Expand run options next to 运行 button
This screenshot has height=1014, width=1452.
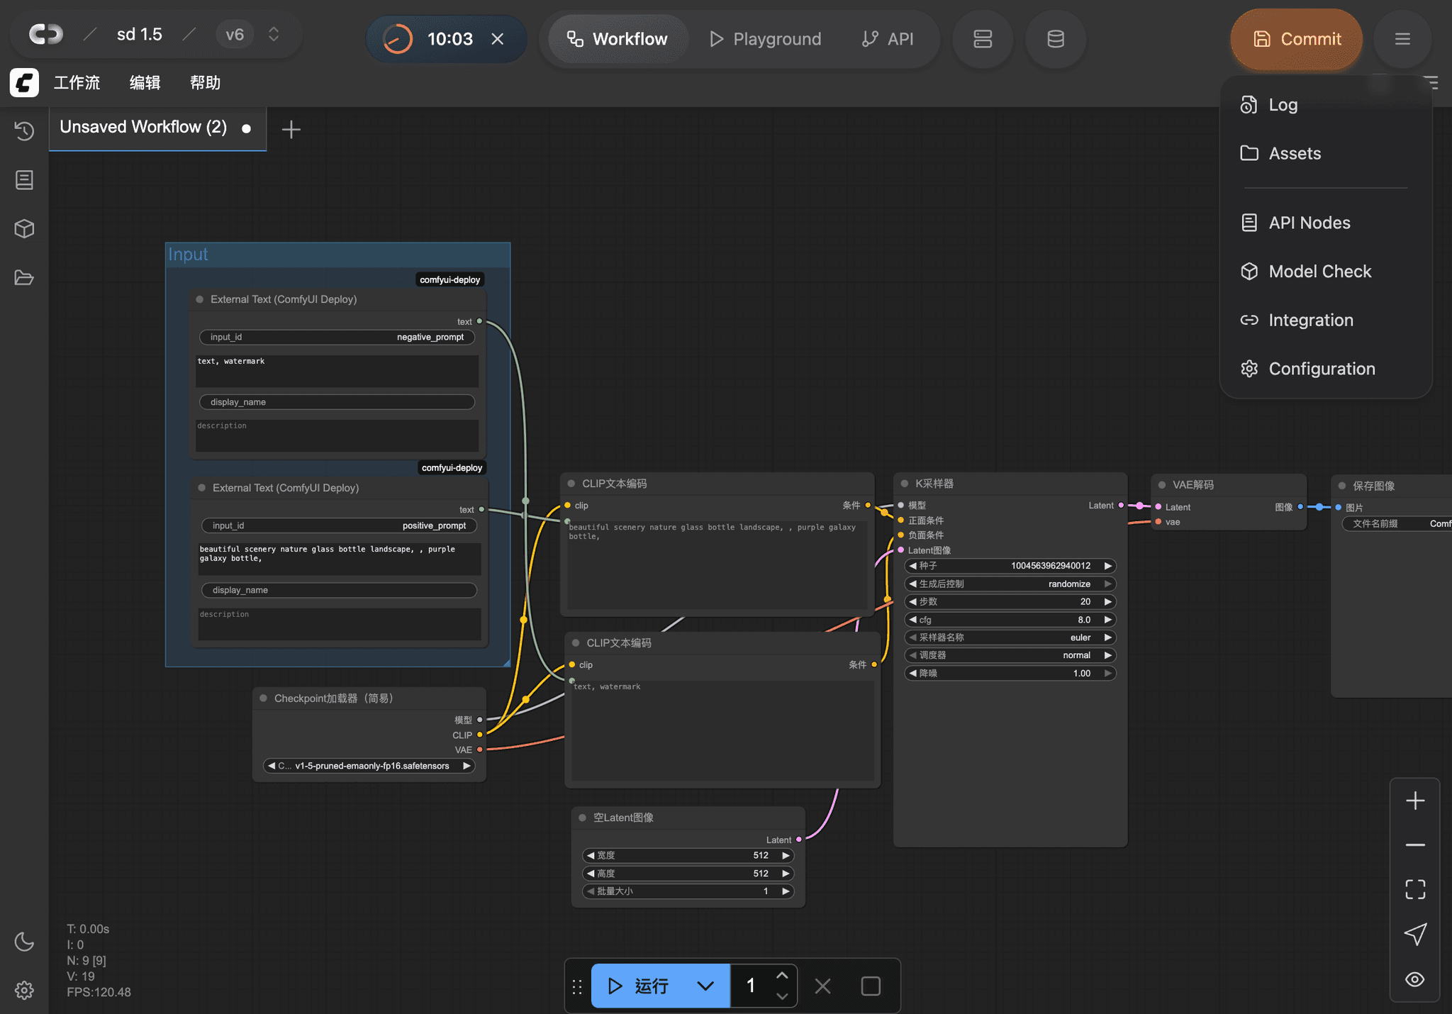click(x=705, y=986)
